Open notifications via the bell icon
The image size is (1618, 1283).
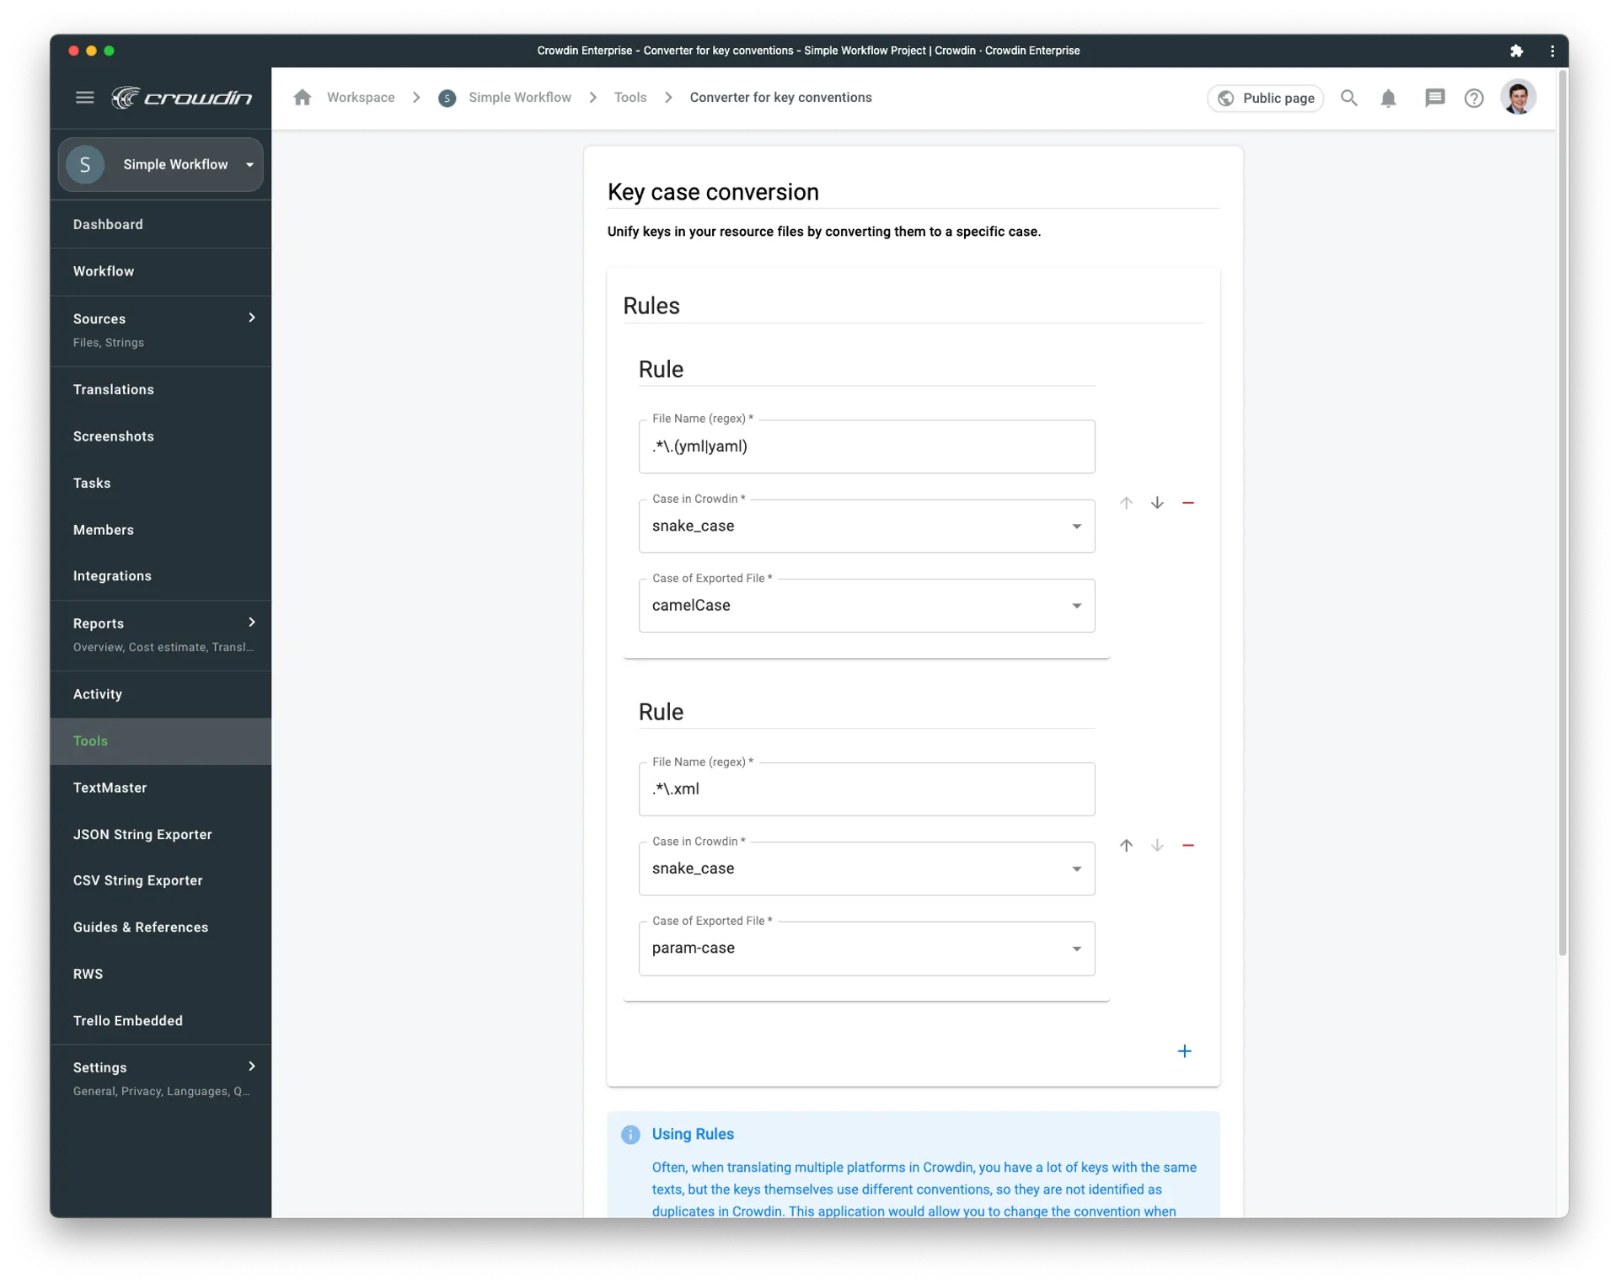tap(1389, 98)
